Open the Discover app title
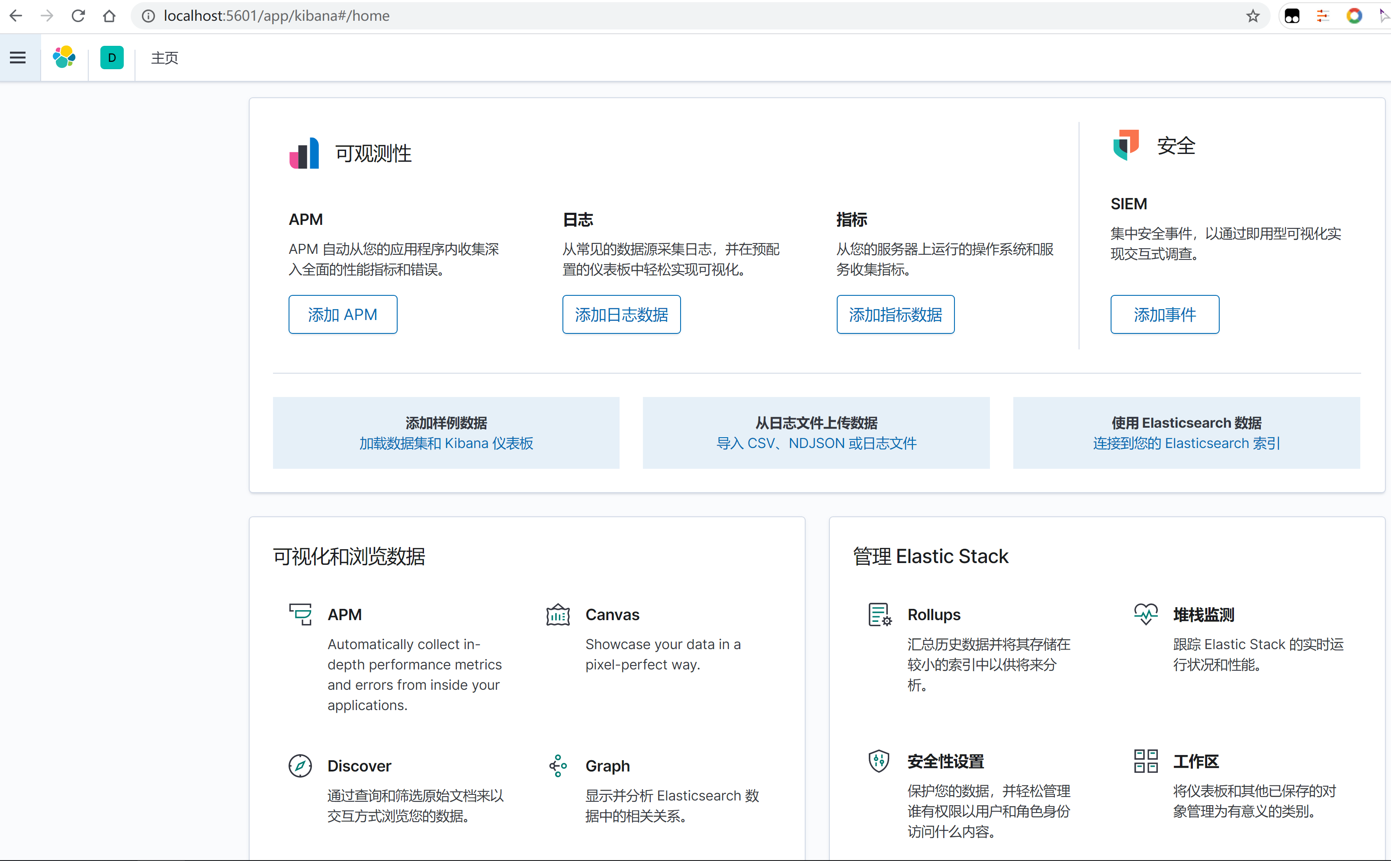This screenshot has height=861, width=1391. [360, 766]
